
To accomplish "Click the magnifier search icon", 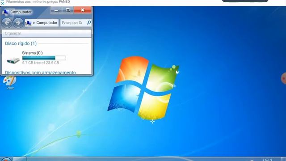I will pyautogui.click(x=89, y=23).
